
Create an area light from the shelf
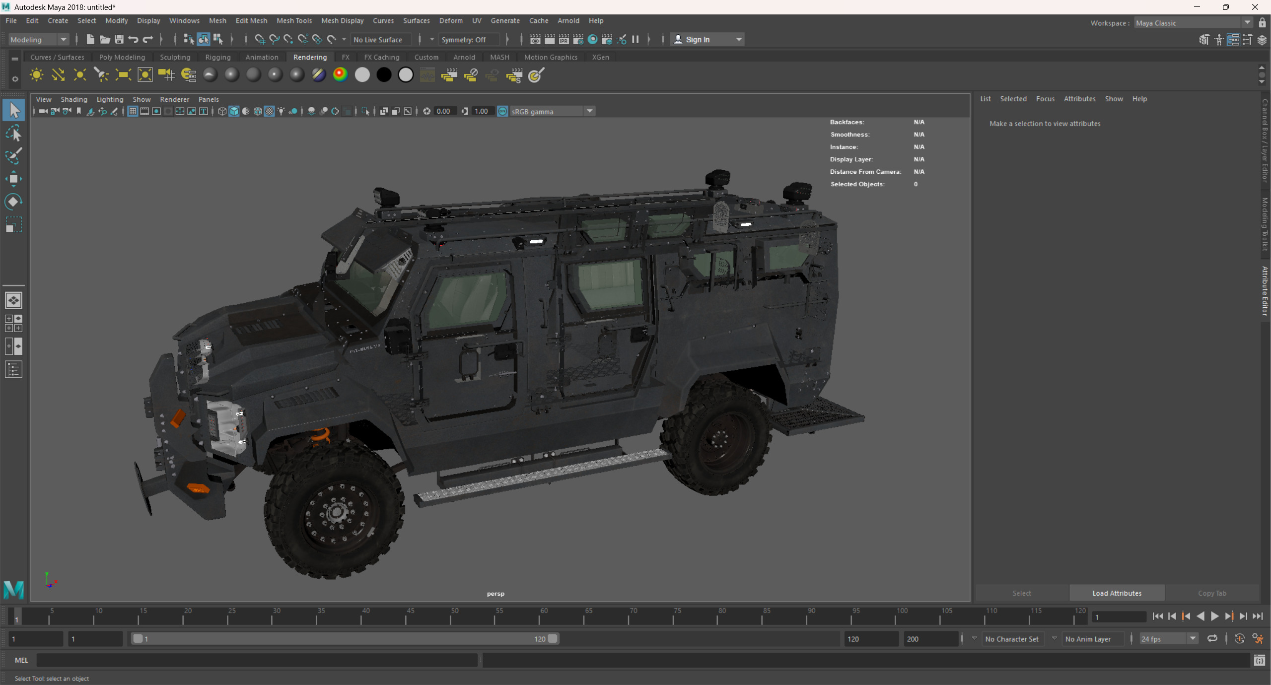click(123, 75)
